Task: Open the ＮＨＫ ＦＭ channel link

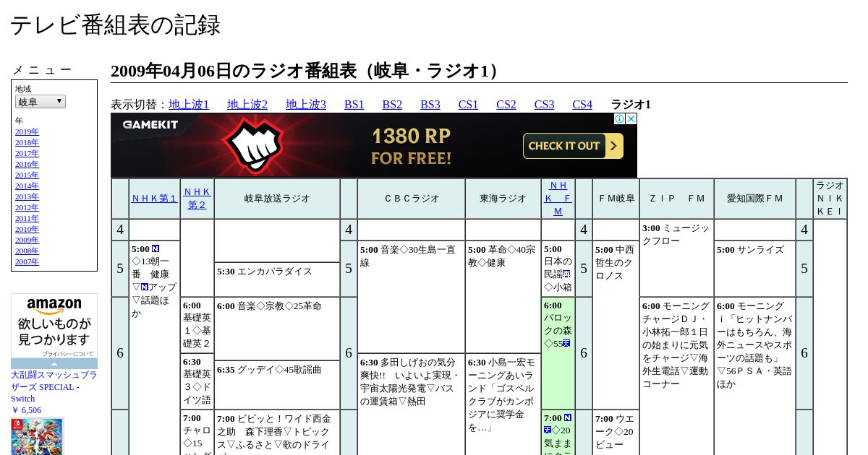Action: [x=558, y=199]
